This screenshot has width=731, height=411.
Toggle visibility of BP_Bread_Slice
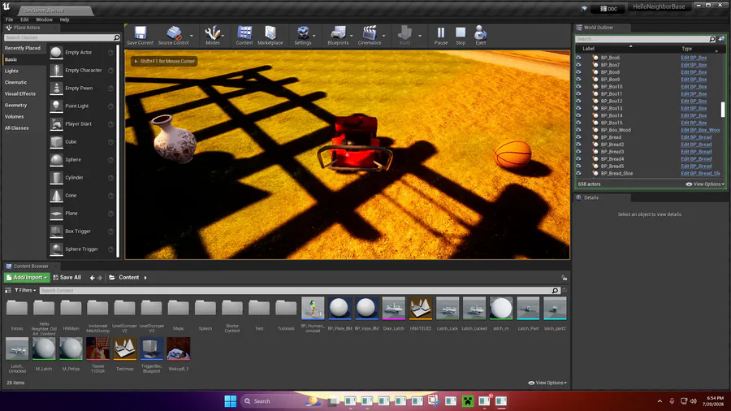click(x=578, y=173)
